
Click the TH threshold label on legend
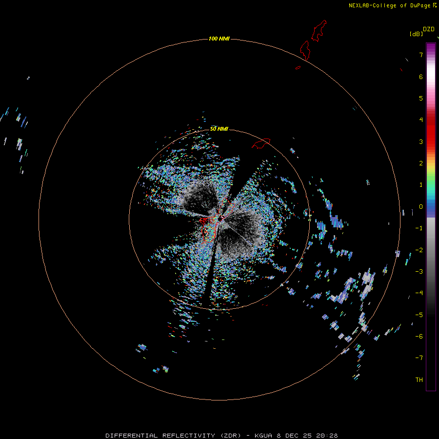point(419,380)
